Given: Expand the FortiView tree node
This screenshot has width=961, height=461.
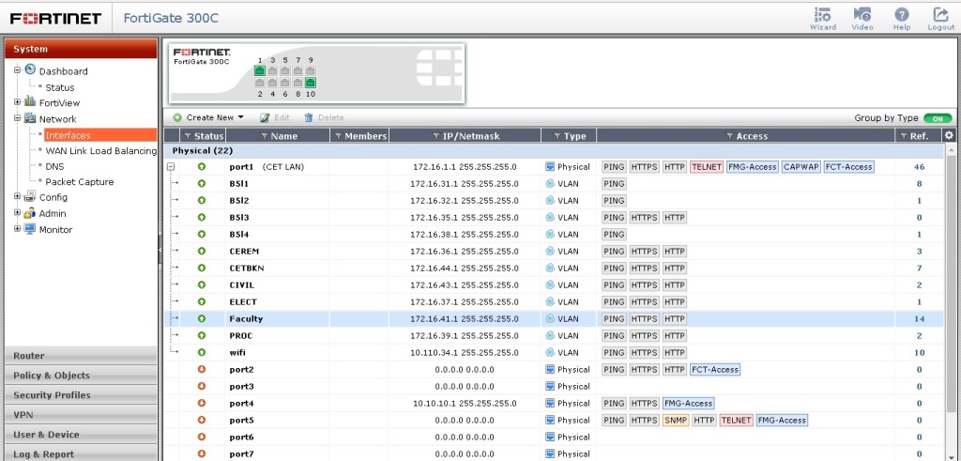Looking at the screenshot, I should (18, 102).
